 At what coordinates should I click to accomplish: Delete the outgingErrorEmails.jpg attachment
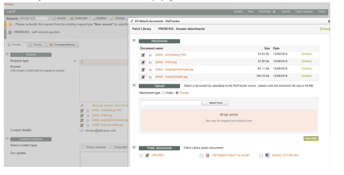[x=307, y=69]
